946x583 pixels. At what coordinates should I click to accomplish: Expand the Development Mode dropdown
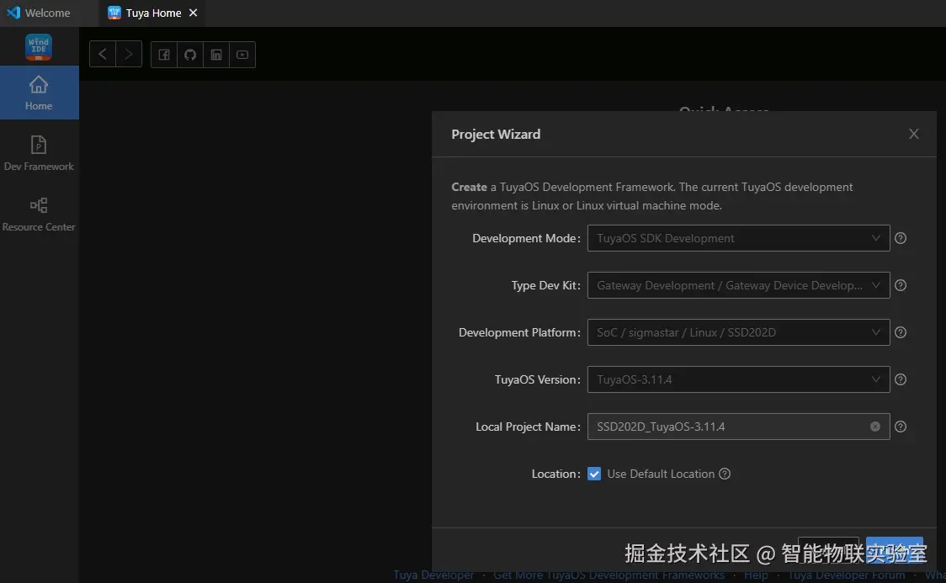738,238
